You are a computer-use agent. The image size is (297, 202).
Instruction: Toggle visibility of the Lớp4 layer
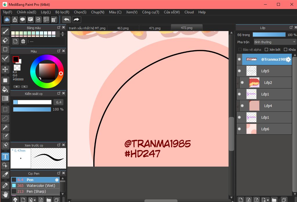(x=242, y=106)
